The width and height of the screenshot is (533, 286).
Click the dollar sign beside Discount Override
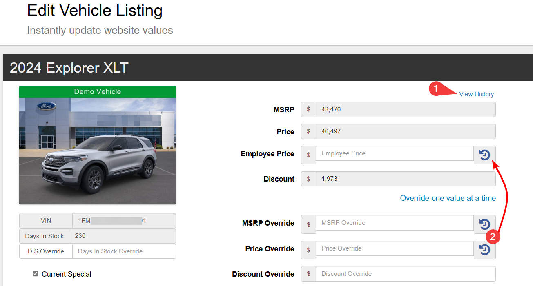(x=308, y=274)
